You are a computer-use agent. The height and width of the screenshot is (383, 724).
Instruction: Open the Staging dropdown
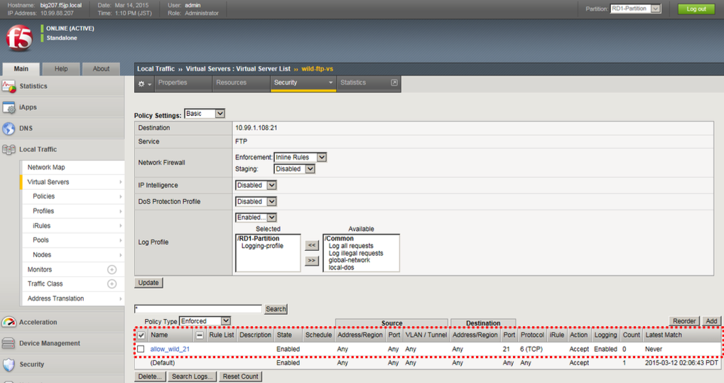click(294, 169)
